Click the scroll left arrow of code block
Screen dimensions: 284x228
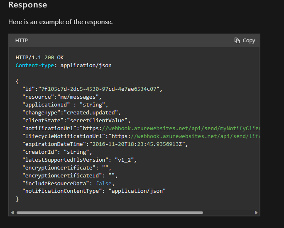12,213
